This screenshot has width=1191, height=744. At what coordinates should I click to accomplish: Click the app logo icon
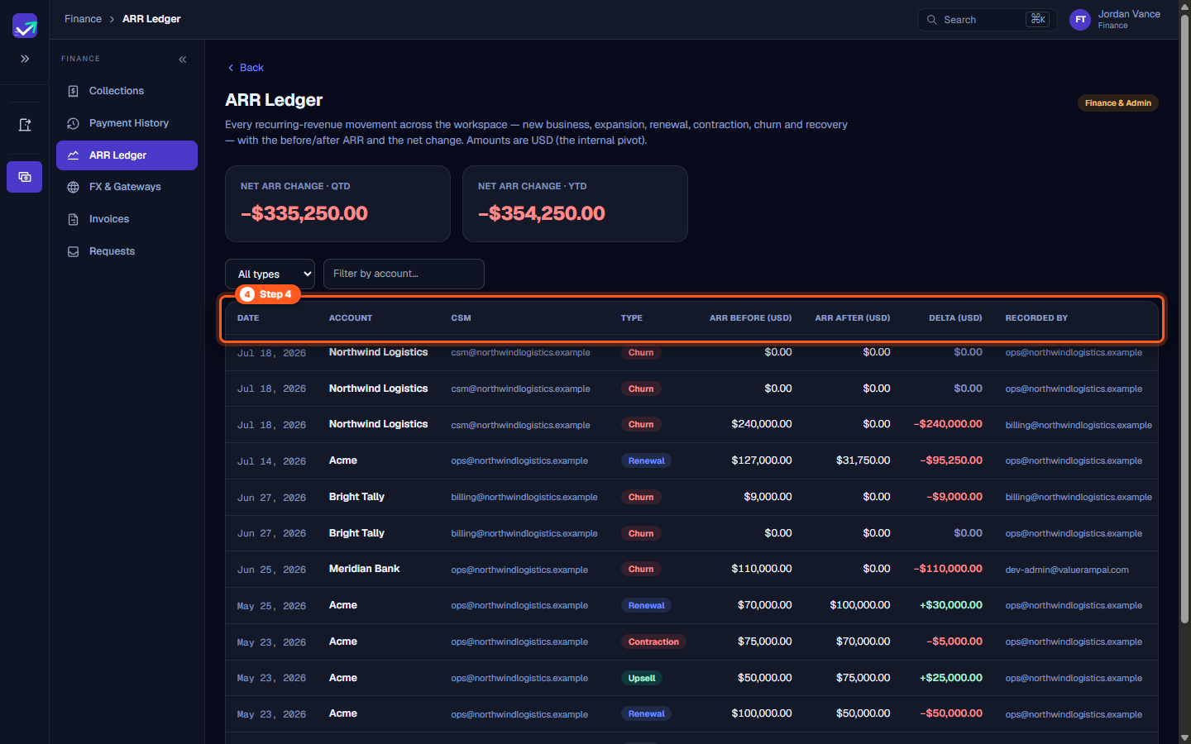tap(25, 26)
